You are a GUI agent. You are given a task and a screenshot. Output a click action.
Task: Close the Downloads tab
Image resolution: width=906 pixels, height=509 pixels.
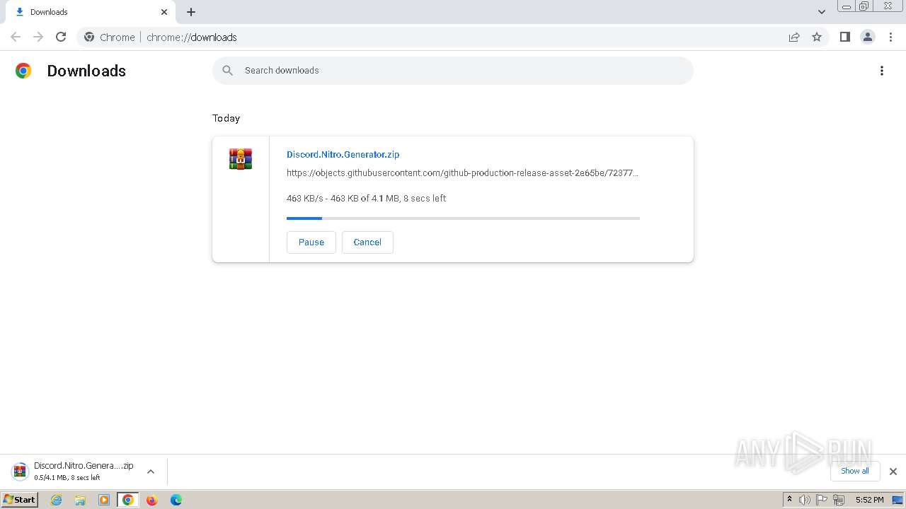164,12
